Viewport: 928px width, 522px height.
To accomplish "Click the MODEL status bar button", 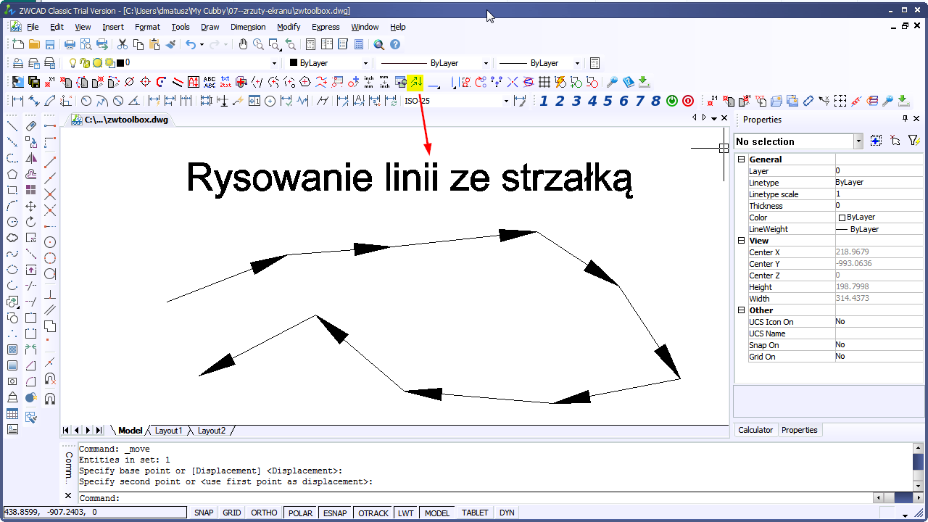I will [437, 513].
